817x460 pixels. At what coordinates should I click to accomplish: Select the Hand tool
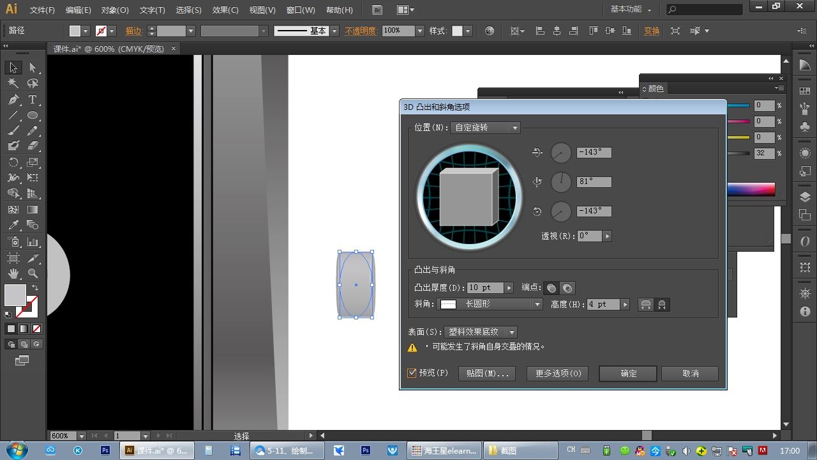13,273
